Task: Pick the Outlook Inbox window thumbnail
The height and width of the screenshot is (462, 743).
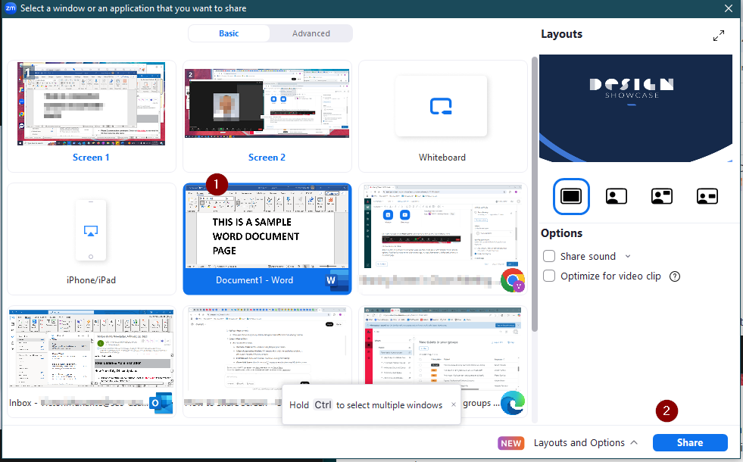Action: point(92,361)
